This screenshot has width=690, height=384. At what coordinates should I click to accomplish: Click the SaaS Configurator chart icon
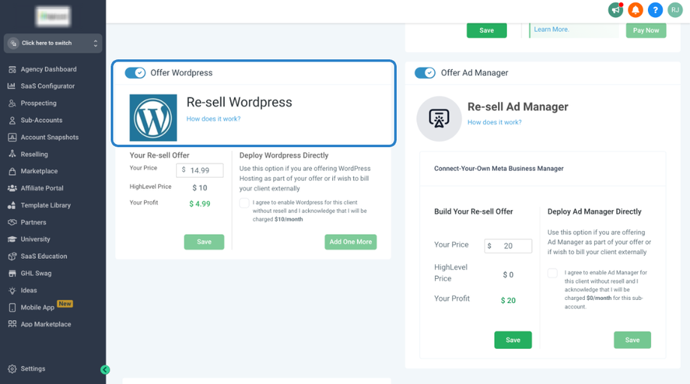[x=12, y=85]
